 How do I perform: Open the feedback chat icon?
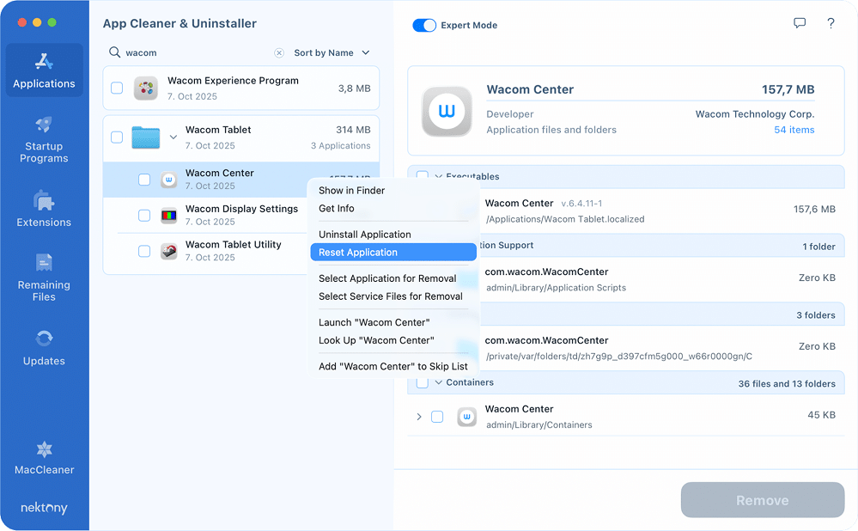click(x=800, y=24)
